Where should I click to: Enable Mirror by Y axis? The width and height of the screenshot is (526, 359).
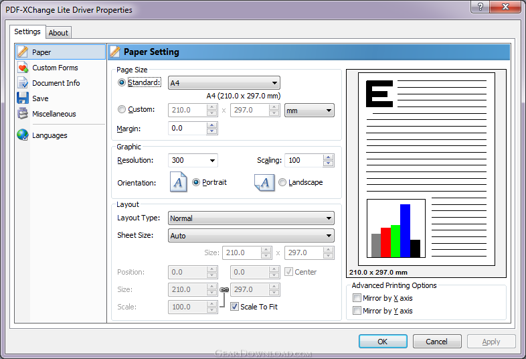click(357, 311)
